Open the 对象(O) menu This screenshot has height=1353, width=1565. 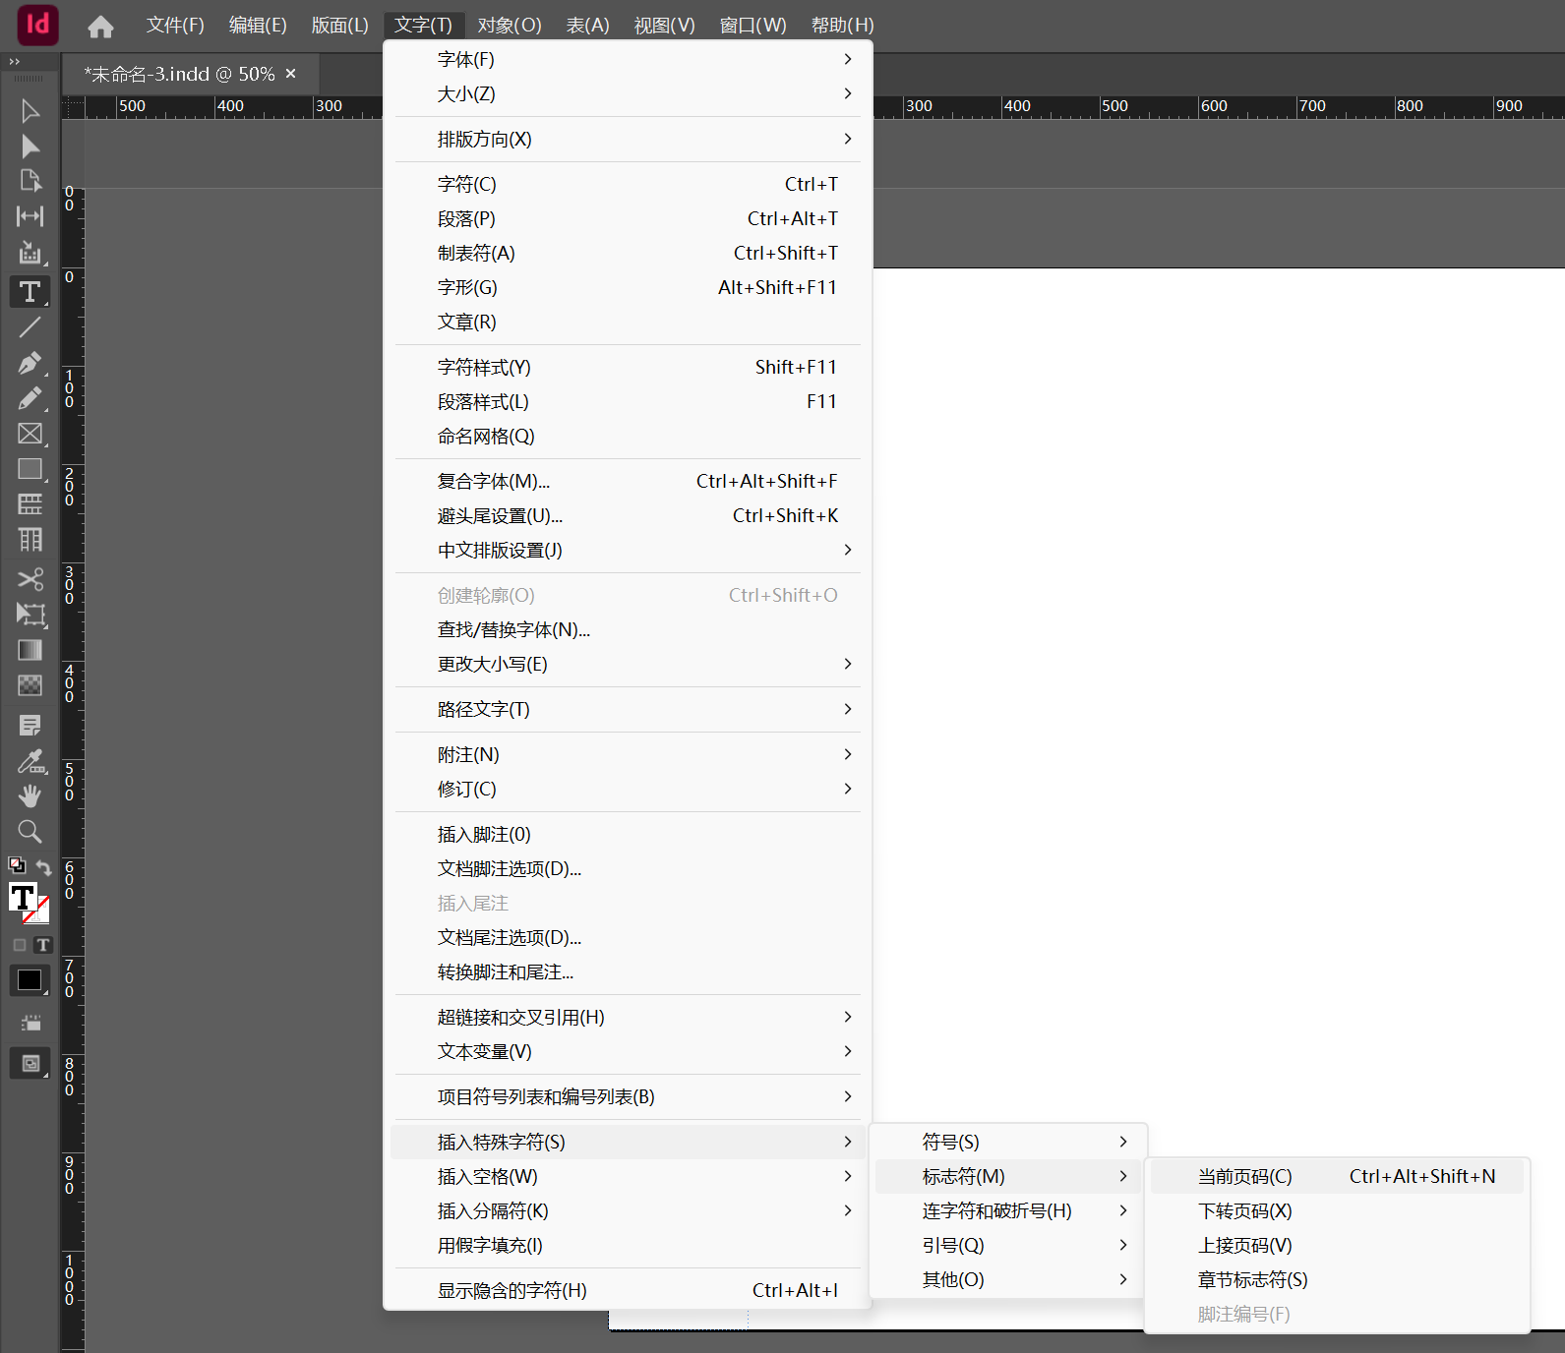click(509, 26)
